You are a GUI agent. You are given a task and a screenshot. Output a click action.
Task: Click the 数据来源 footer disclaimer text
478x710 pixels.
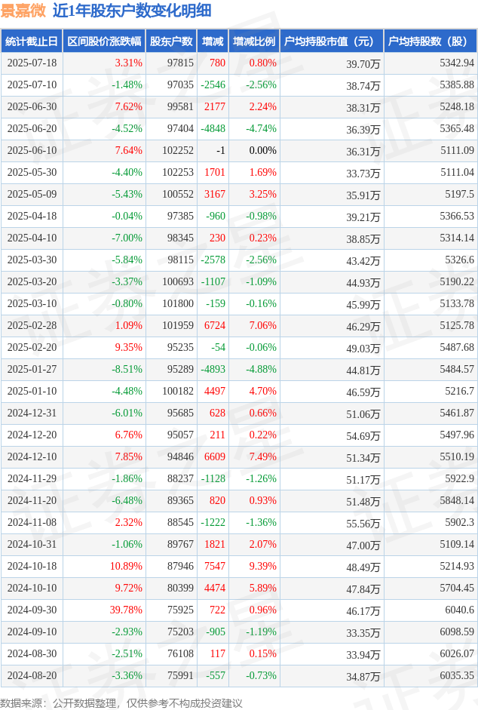(122, 702)
